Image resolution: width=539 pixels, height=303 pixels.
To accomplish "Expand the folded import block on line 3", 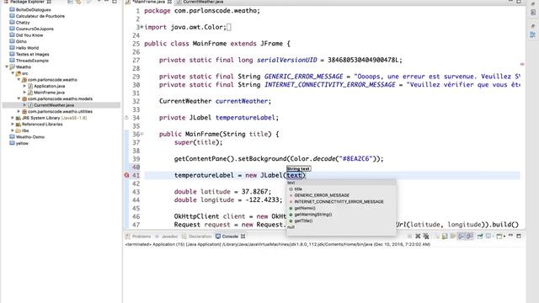I will coord(141,27).
